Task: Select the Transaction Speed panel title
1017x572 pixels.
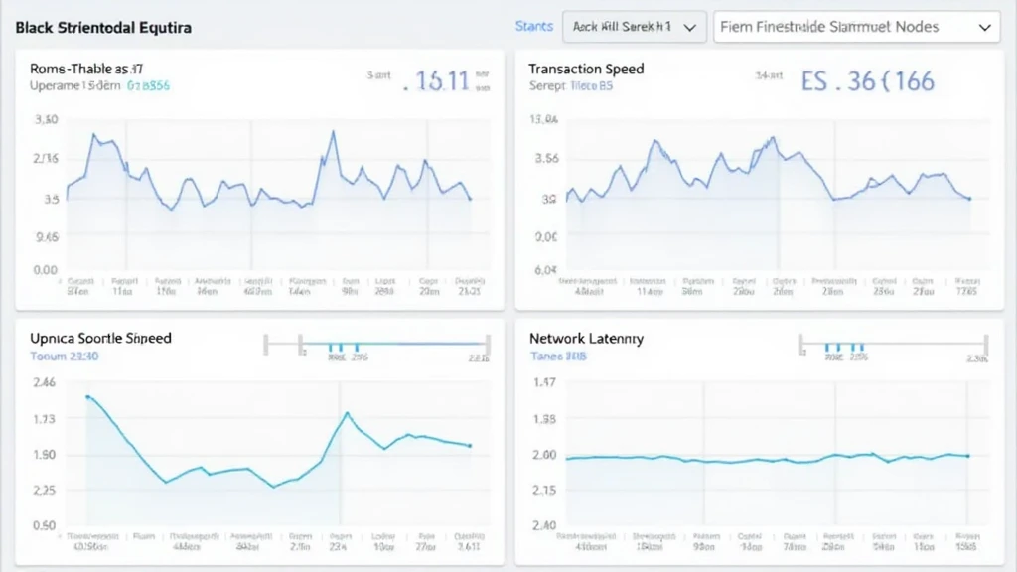Action: pos(586,69)
